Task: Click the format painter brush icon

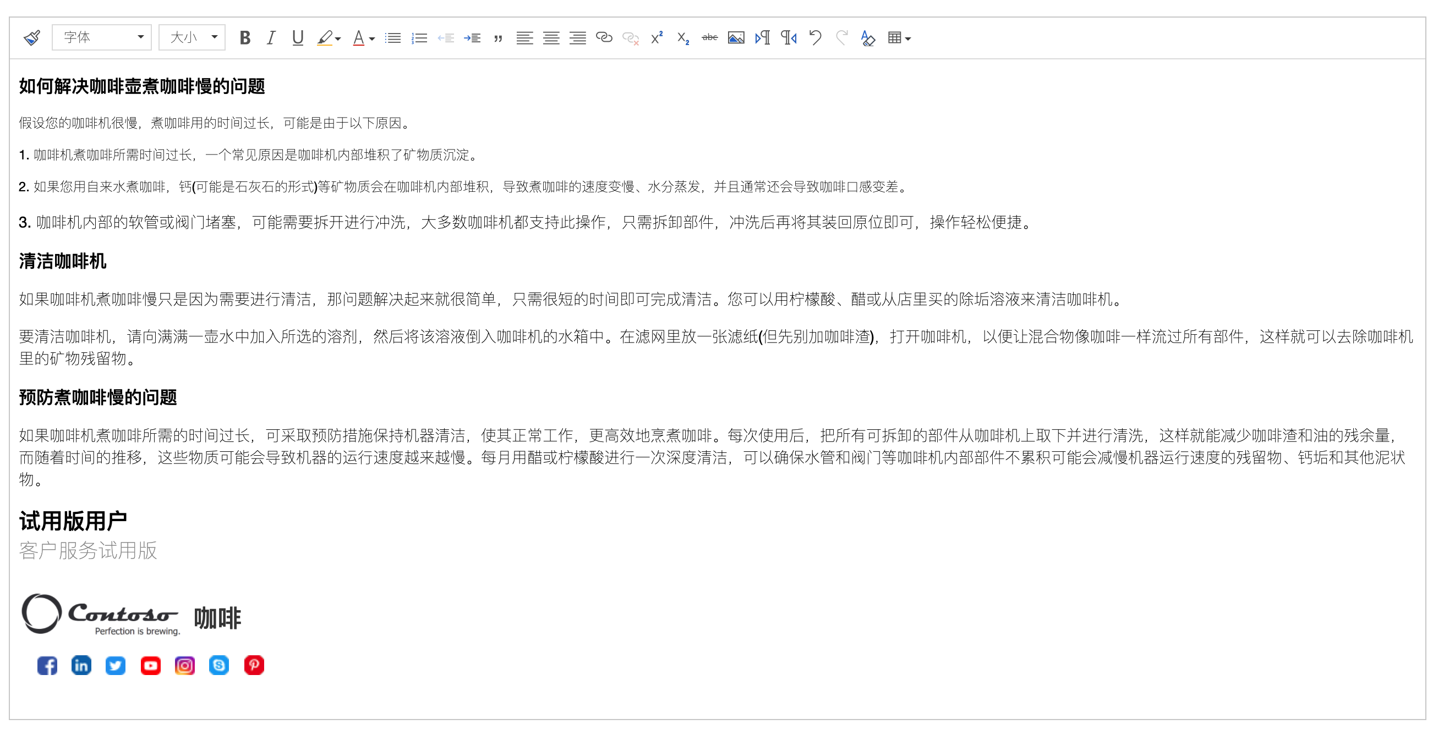Action: pyautogui.click(x=32, y=38)
